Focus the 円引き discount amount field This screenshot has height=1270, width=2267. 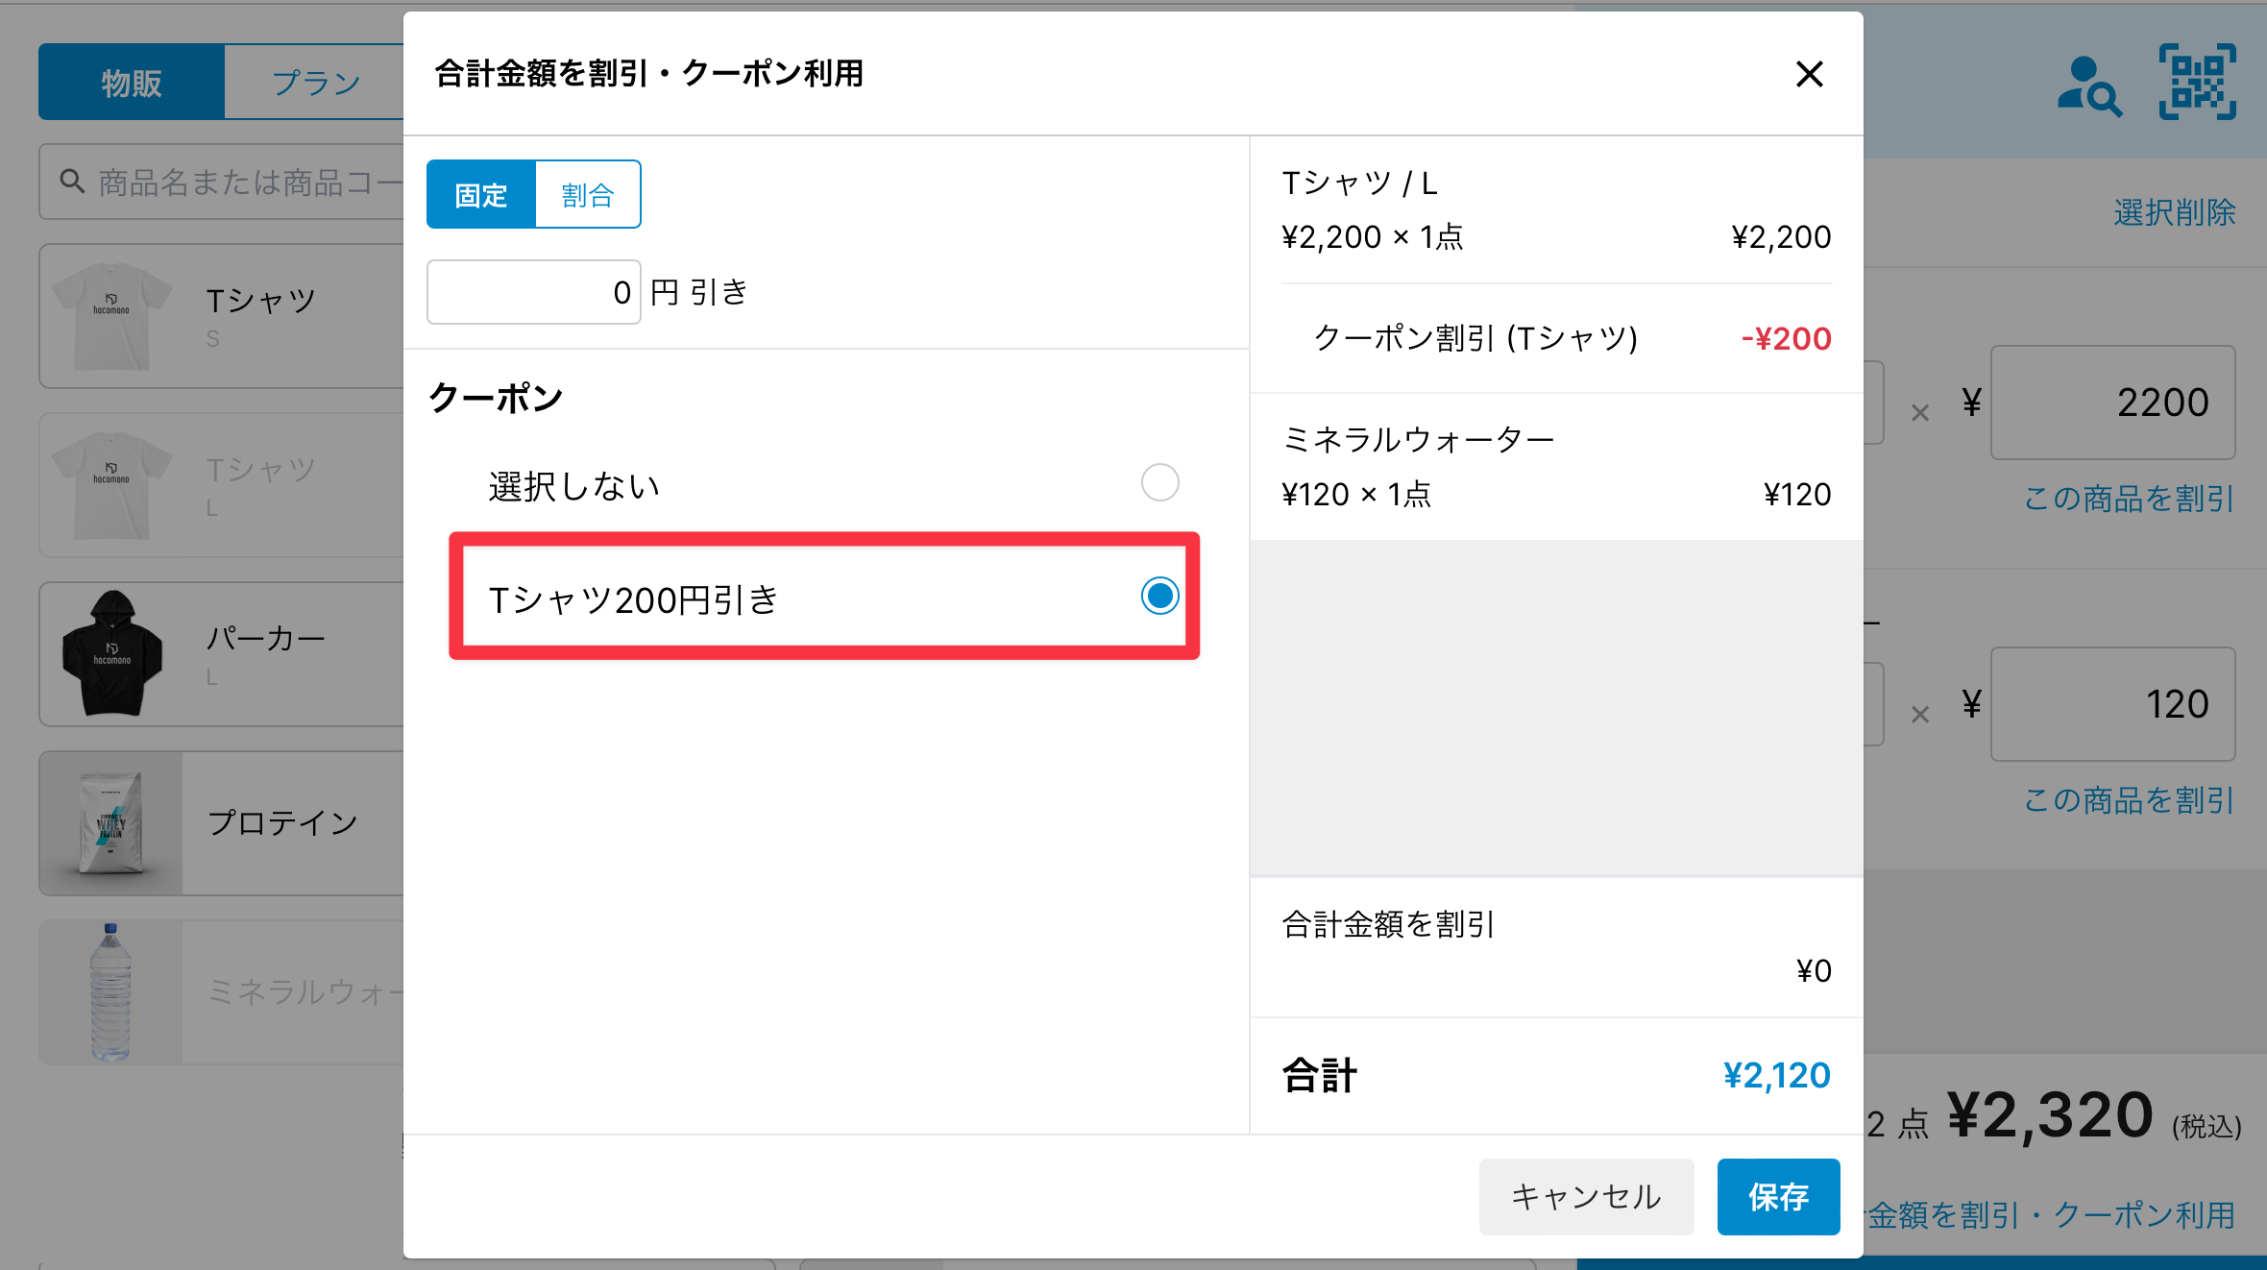pyautogui.click(x=534, y=292)
